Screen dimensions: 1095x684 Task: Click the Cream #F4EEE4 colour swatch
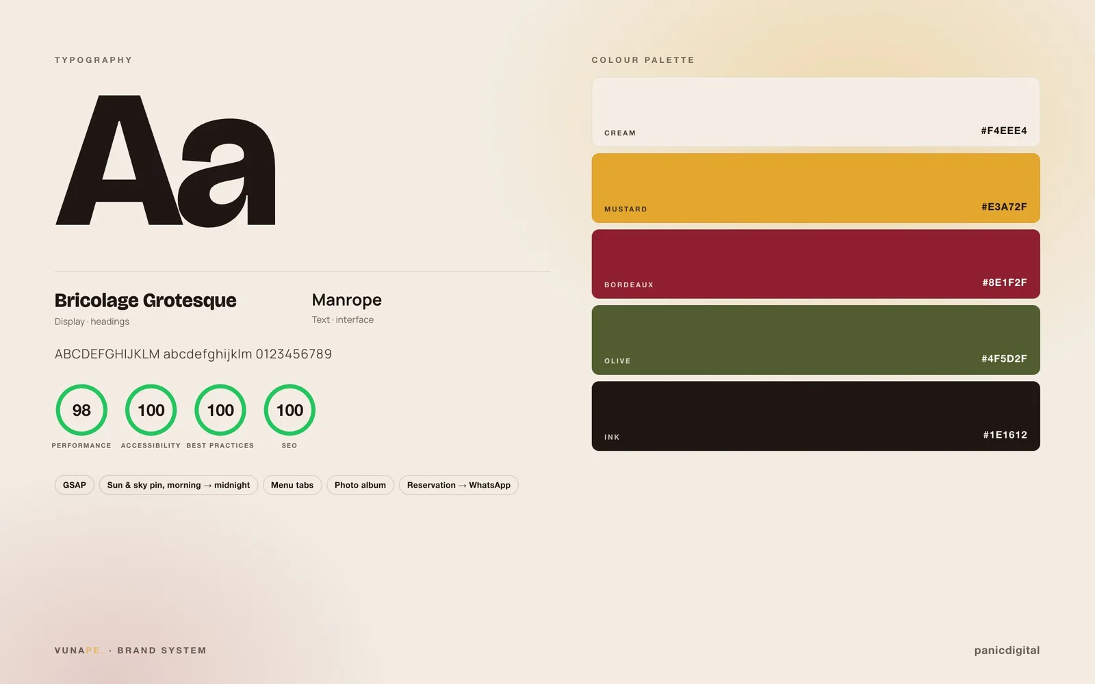tap(815, 112)
